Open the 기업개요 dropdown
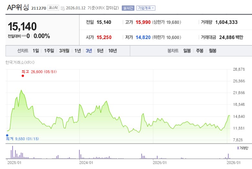Viewport: 252px width, 169px height. (x=146, y=8)
